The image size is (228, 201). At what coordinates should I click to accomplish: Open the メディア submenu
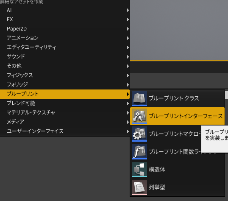(65, 122)
